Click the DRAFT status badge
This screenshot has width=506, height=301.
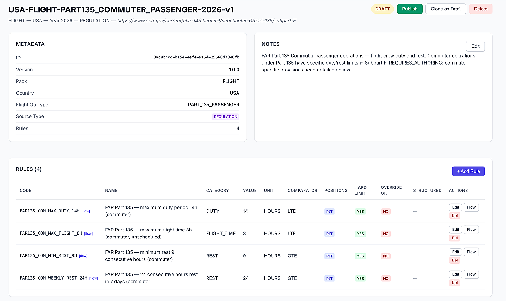382,9
